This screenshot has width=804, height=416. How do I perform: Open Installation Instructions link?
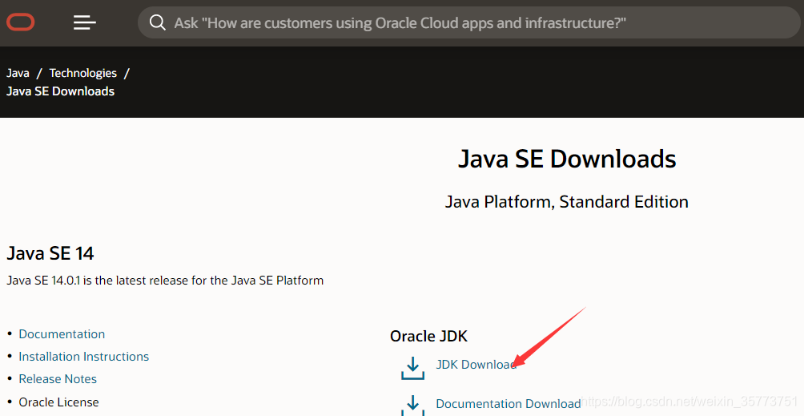pos(84,357)
